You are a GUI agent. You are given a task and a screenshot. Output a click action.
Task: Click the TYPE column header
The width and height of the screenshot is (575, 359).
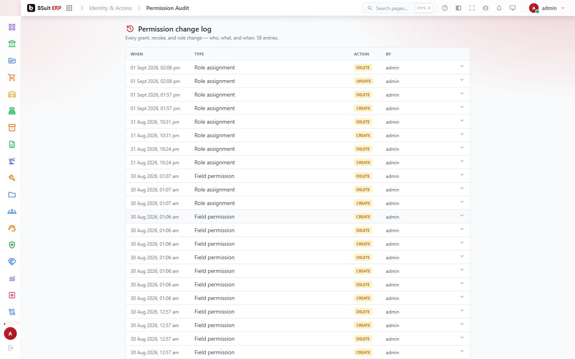coord(199,54)
